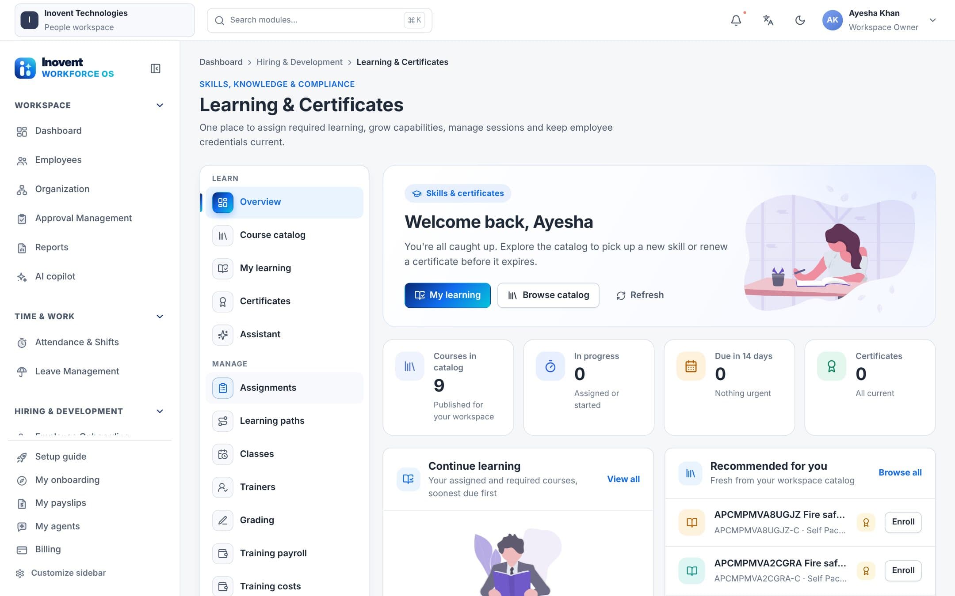
Task: Open Leave Management umbrella icon
Action: pyautogui.click(x=22, y=372)
